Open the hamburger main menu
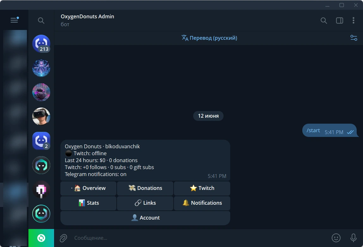This screenshot has width=363, height=247. 14,20
